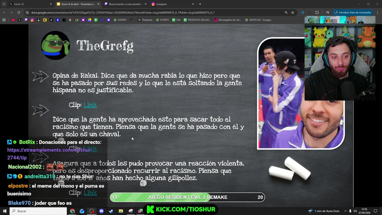This screenshot has width=382, height=215.
Task: Open the Perplexity bookmark
Action: point(145,20)
